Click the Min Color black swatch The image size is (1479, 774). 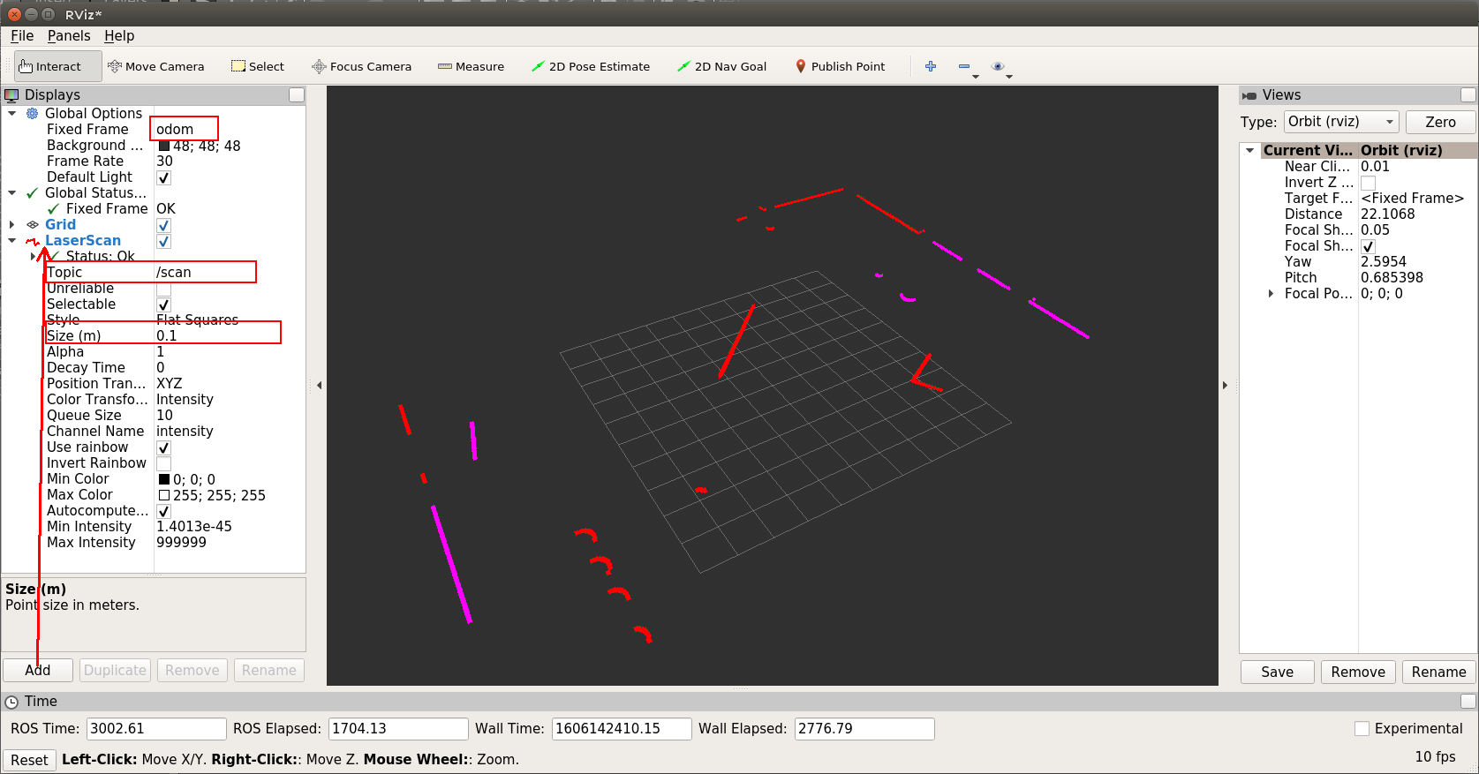click(163, 479)
